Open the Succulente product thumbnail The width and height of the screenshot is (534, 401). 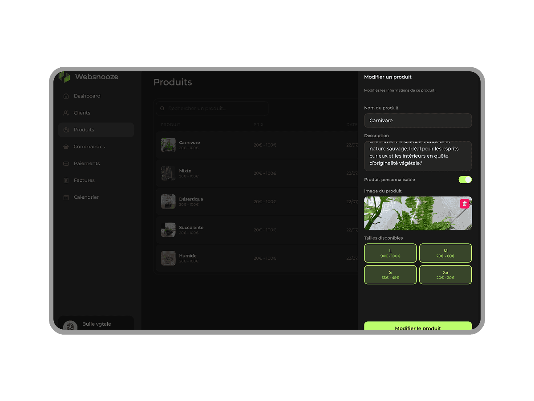[168, 230]
